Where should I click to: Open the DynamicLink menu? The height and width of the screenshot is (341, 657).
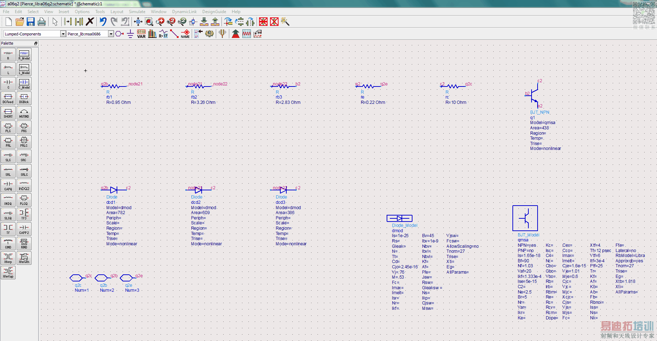tap(184, 12)
